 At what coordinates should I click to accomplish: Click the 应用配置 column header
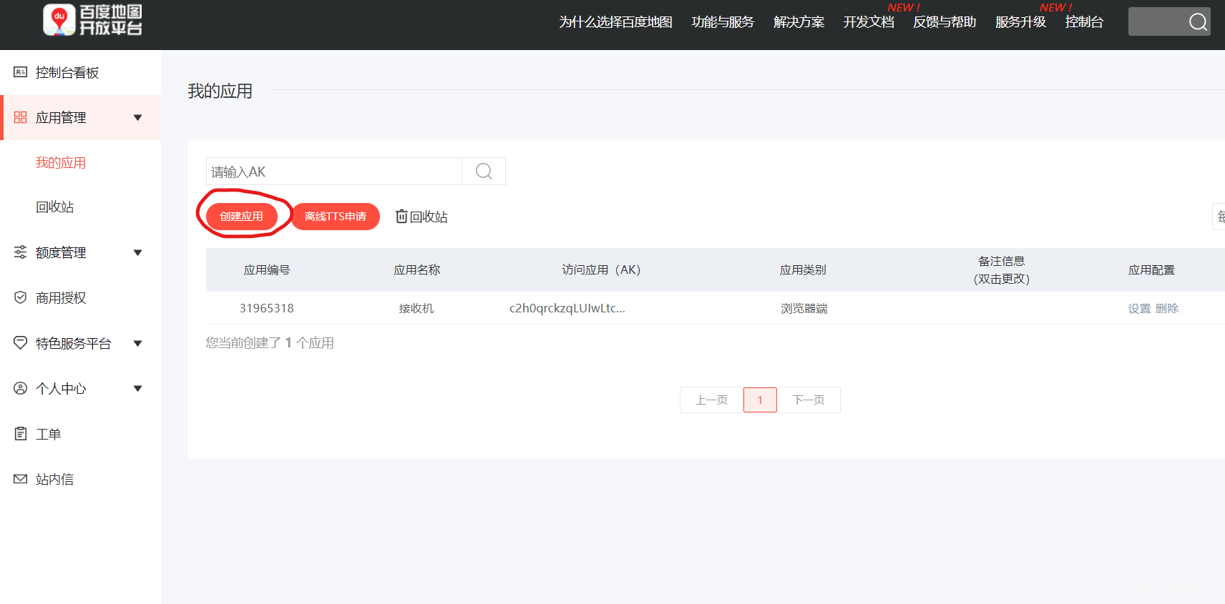pos(1151,269)
